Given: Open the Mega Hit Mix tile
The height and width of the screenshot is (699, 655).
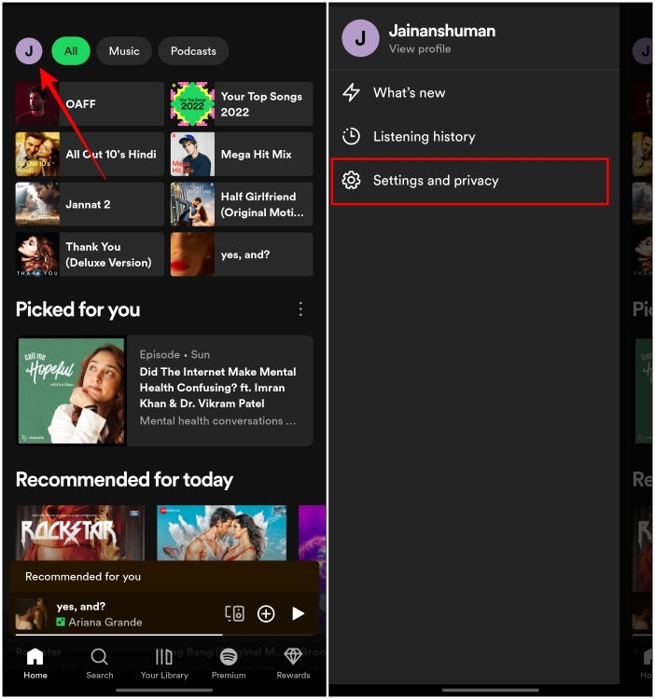Looking at the screenshot, I should (x=242, y=154).
